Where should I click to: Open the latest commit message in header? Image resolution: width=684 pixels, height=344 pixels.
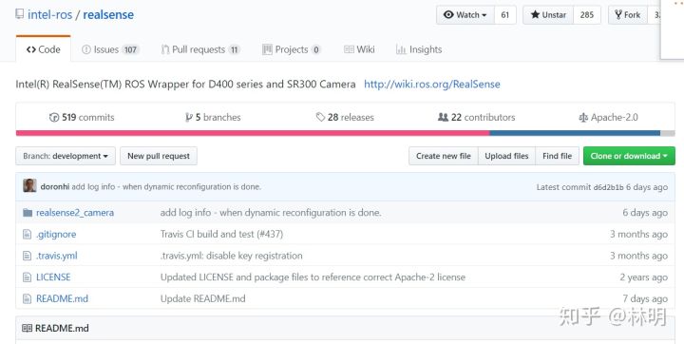tap(166, 186)
